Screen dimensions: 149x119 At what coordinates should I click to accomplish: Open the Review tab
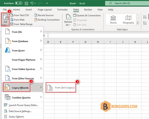(x=88, y=9)
